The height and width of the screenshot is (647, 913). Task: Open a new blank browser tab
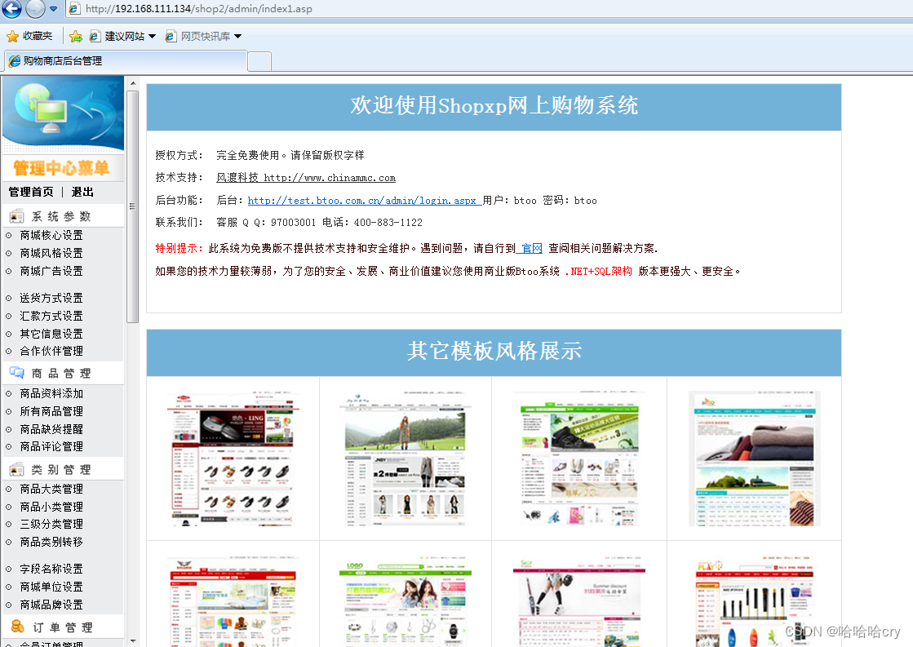259,61
